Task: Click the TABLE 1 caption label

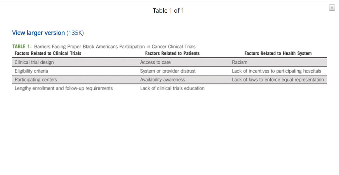Action: 22,47
